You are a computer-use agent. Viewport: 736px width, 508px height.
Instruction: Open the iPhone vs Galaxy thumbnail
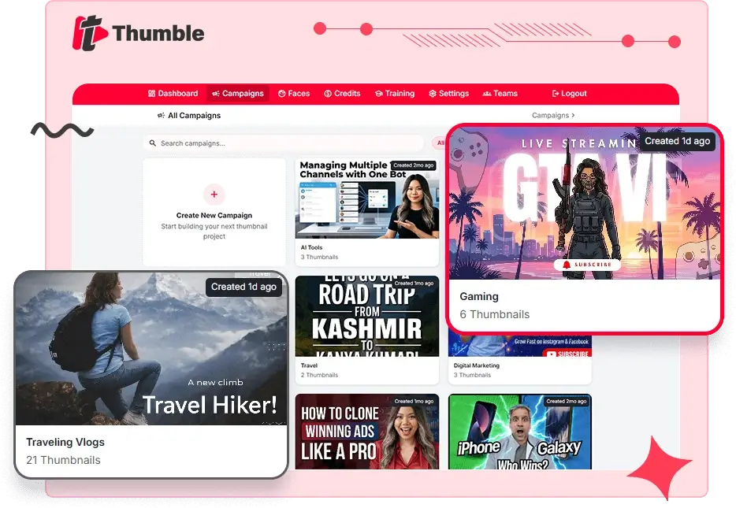click(520, 432)
